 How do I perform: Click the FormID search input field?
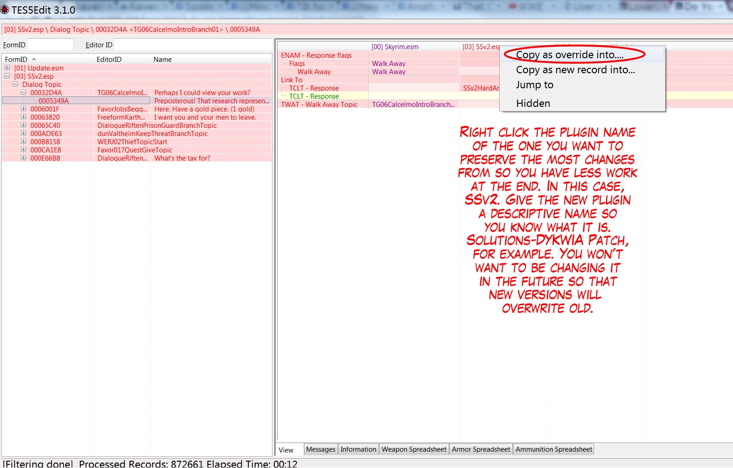click(x=50, y=45)
